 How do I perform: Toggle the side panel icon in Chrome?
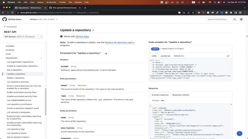(236, 13)
